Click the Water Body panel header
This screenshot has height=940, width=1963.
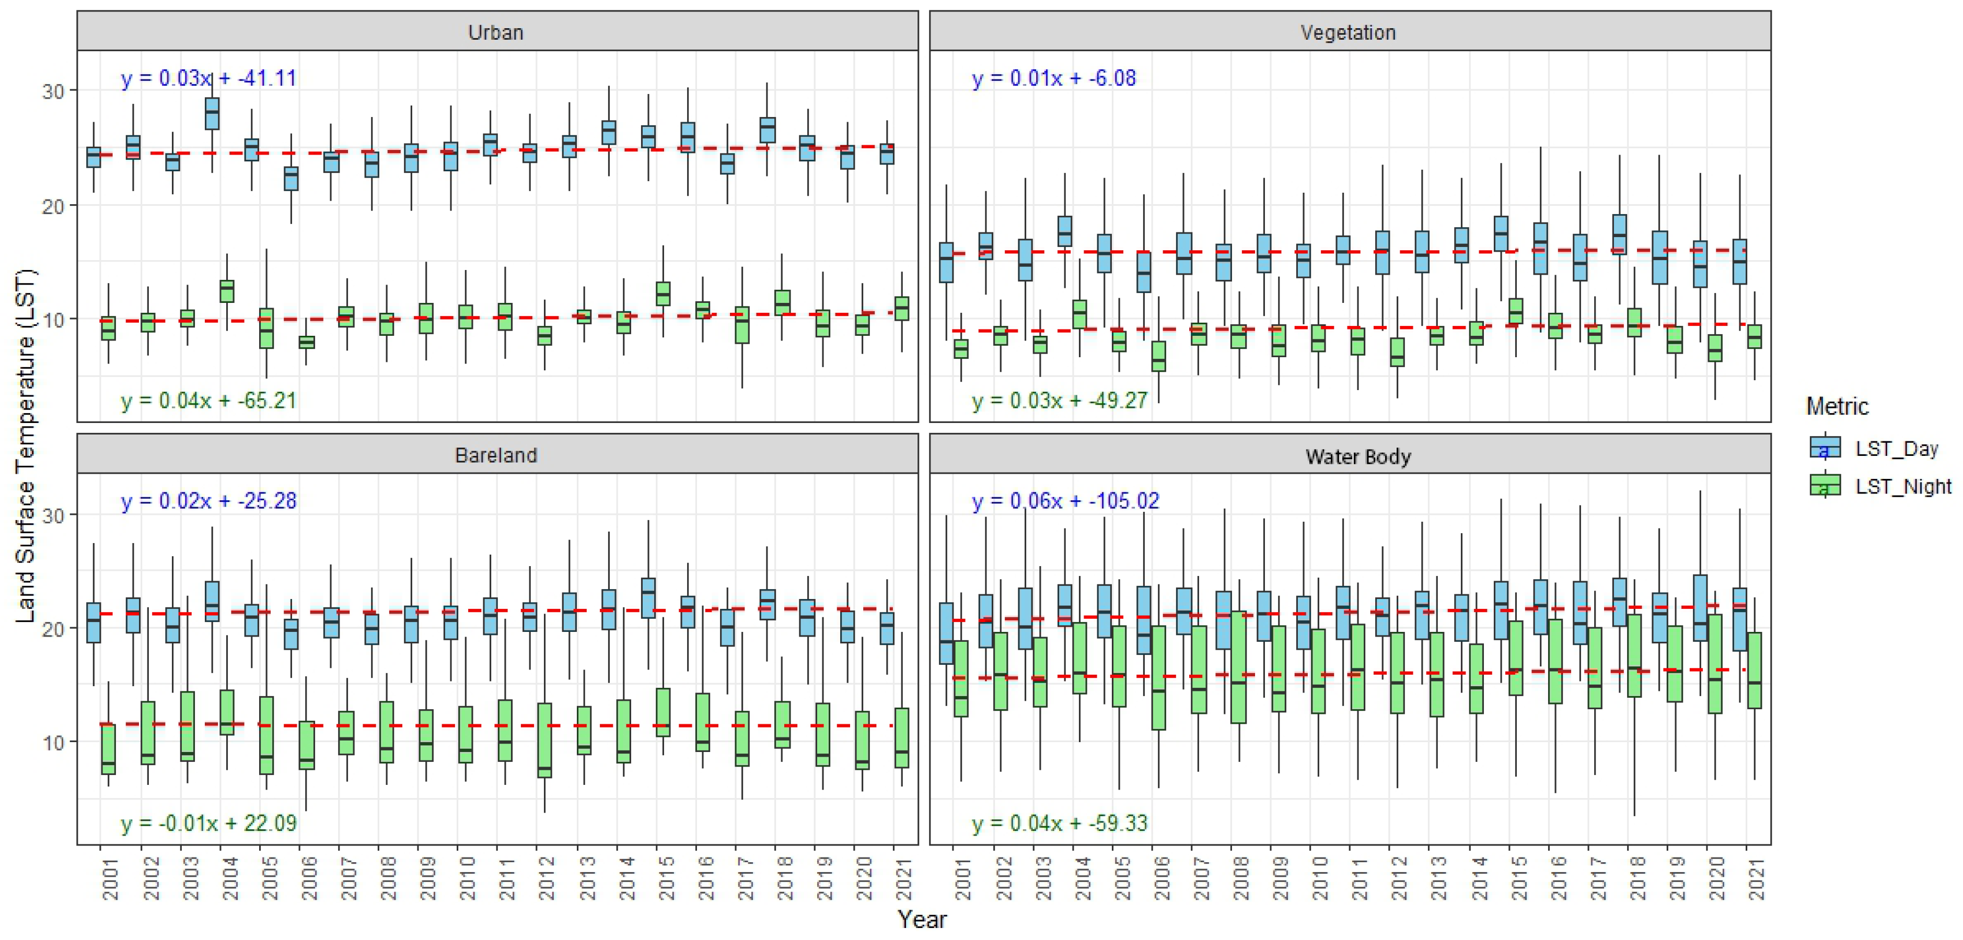tap(1358, 455)
